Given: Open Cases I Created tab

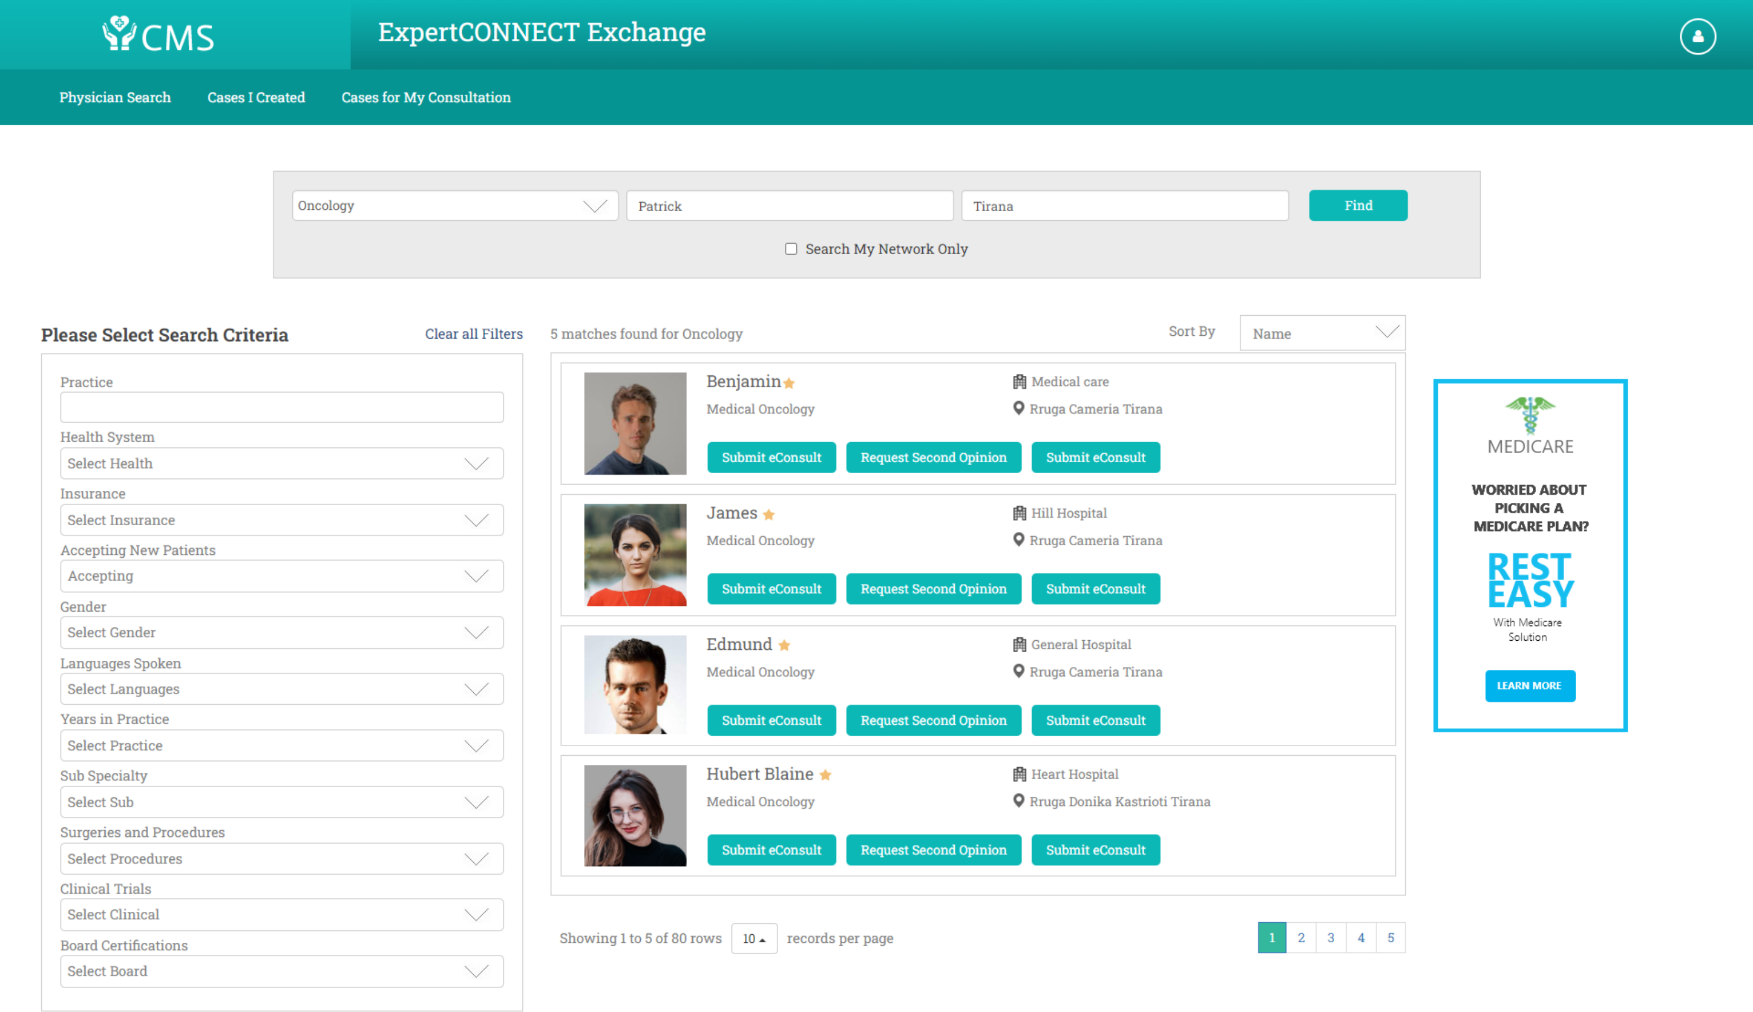Looking at the screenshot, I should [x=256, y=97].
